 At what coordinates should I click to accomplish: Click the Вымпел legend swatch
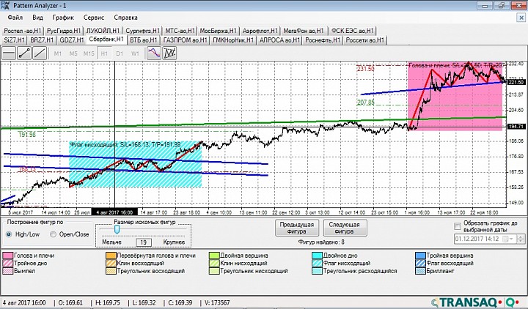[8, 271]
